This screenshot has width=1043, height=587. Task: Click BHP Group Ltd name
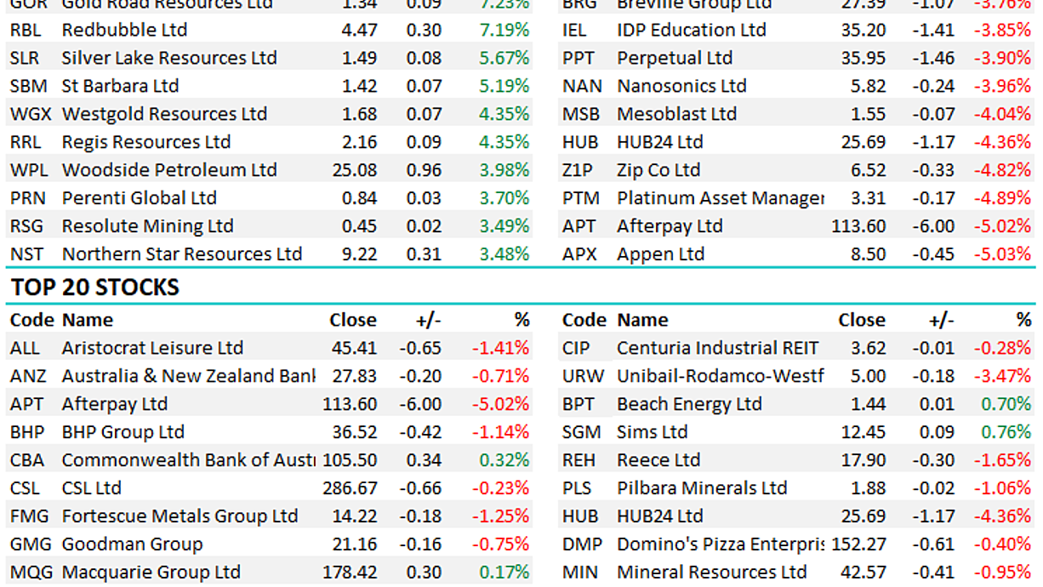[x=123, y=432]
